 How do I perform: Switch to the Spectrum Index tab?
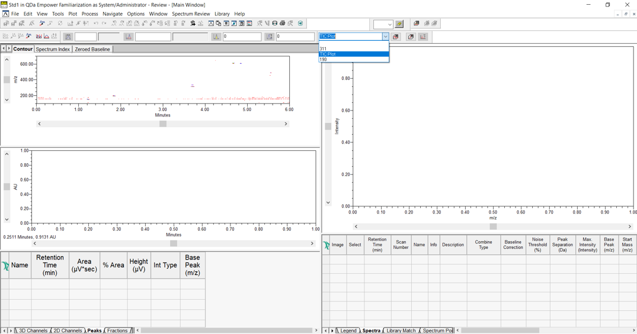53,49
